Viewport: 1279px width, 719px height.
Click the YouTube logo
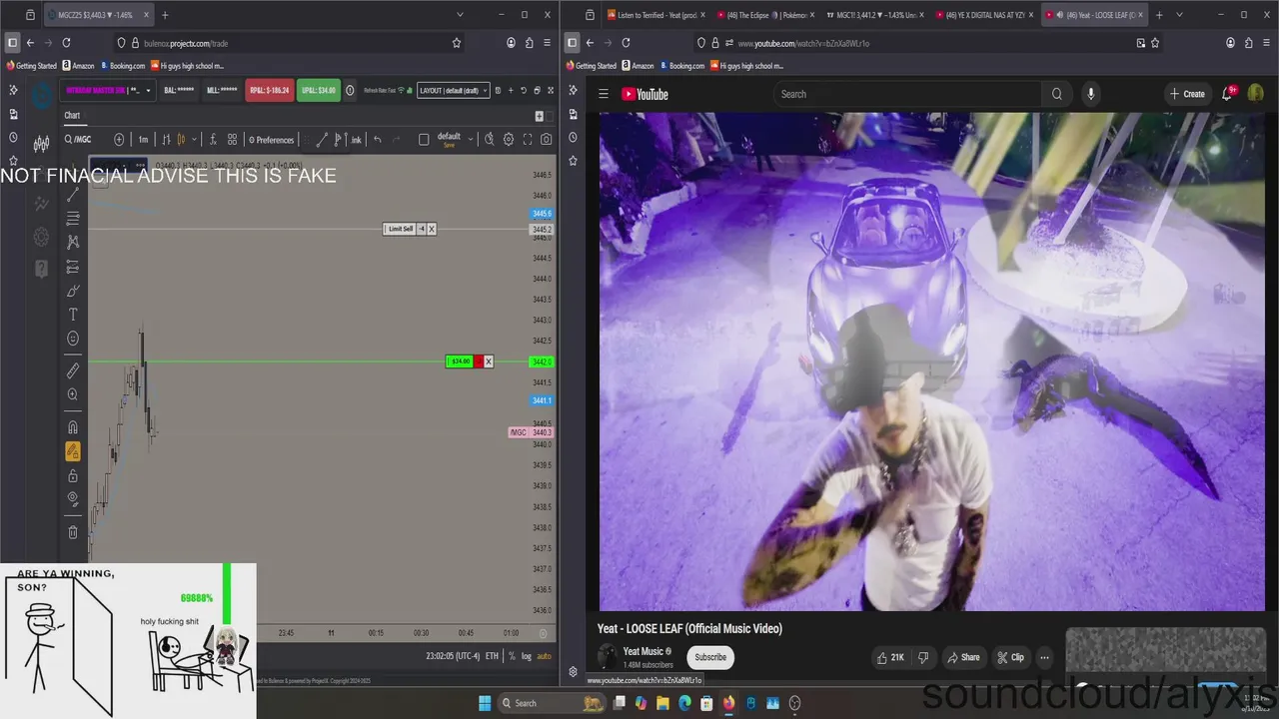(x=644, y=94)
